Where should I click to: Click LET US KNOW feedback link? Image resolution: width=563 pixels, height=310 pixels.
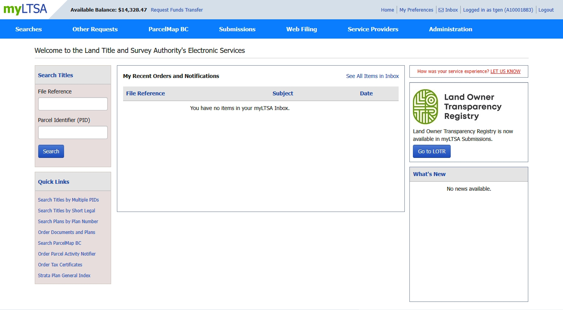coord(506,71)
